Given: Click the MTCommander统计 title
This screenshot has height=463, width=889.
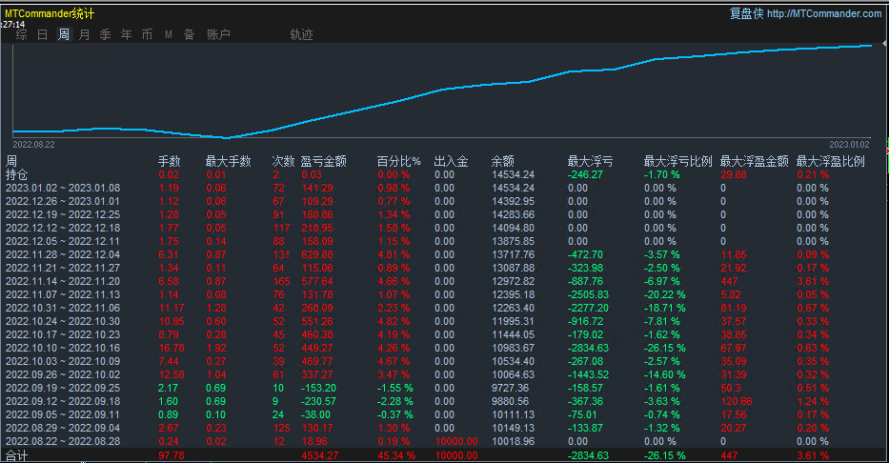Looking at the screenshot, I should click(x=50, y=13).
